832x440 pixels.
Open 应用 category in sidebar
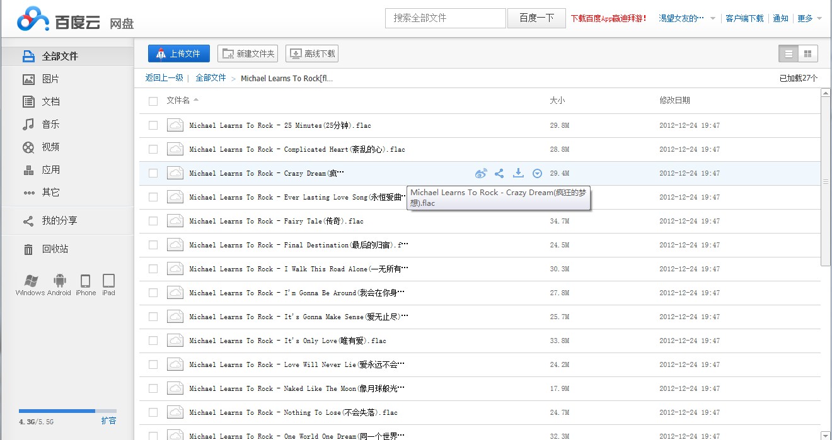[x=67, y=169]
